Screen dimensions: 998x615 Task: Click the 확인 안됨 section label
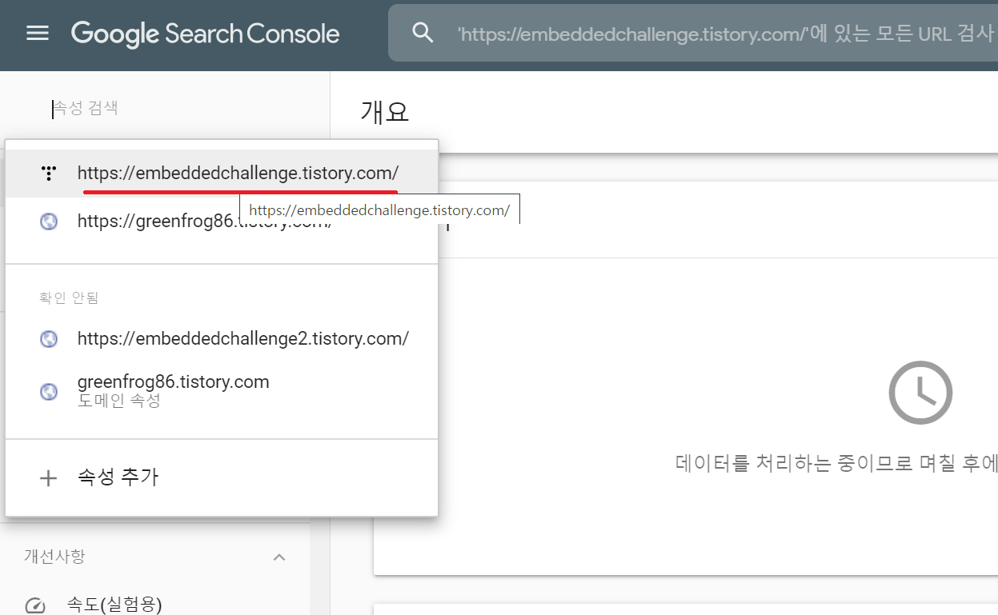coord(69,298)
